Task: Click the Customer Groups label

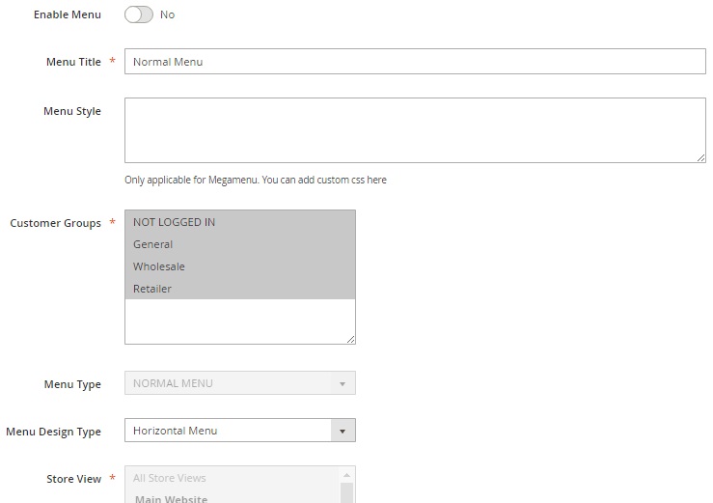Action: tap(55, 223)
